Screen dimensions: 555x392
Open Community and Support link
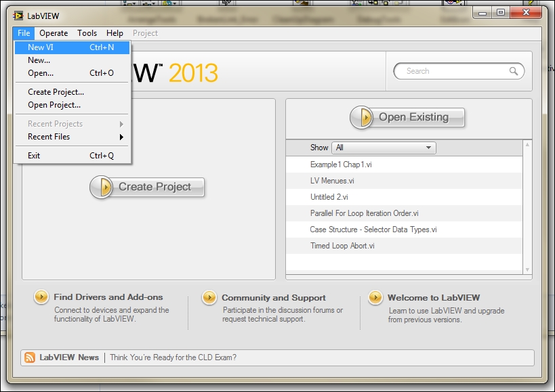click(274, 298)
